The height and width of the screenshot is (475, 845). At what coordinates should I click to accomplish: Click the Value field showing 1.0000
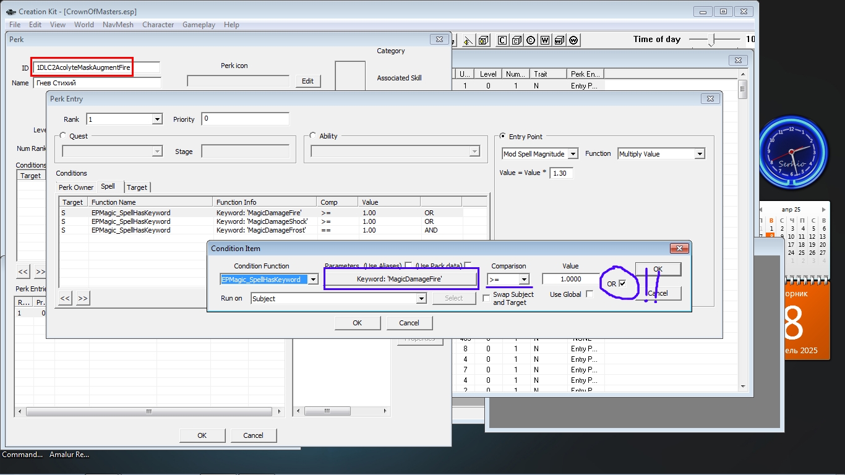pos(570,280)
